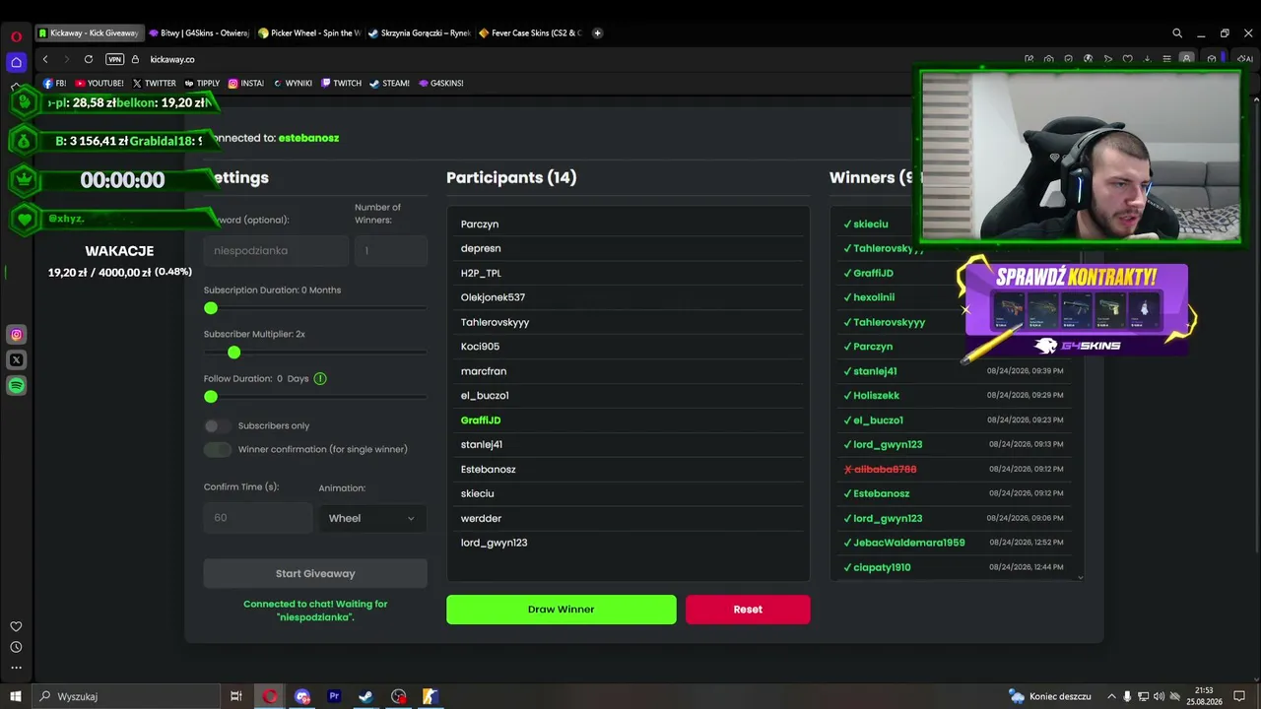This screenshot has width=1261, height=709.
Task: Click the connected channel name estebanosz
Action: [308, 138]
